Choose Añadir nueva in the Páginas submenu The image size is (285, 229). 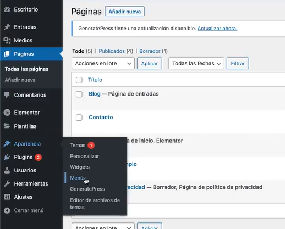[x=20, y=80]
